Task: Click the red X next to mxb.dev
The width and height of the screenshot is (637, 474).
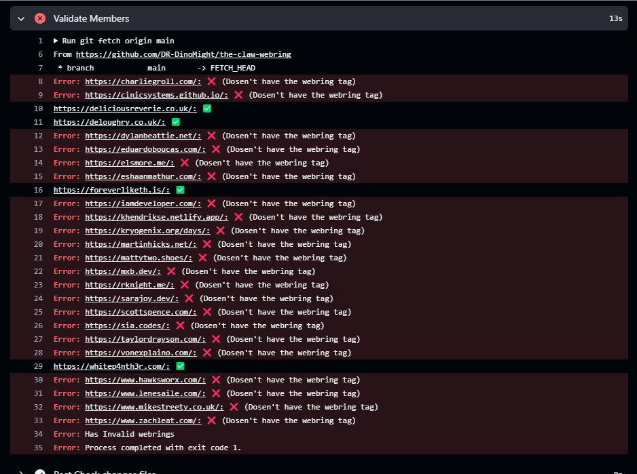Action: coord(171,271)
